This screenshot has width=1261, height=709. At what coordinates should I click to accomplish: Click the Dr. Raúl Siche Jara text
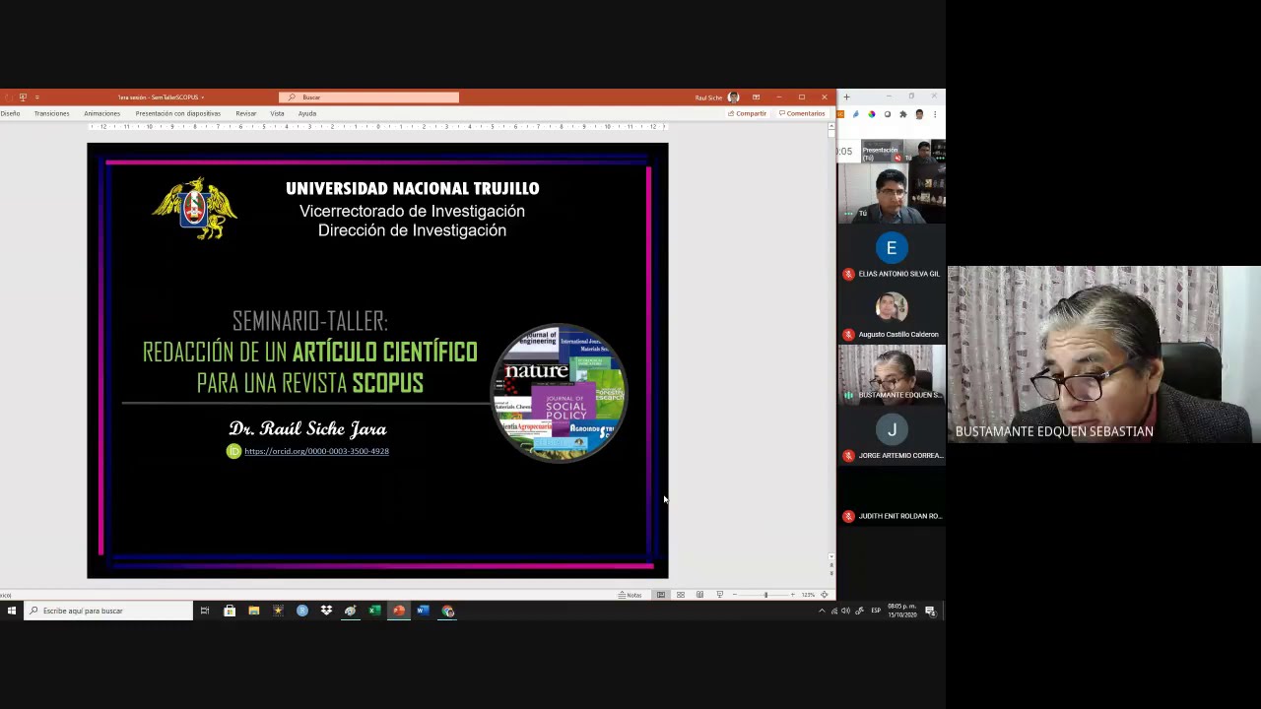[x=307, y=428]
